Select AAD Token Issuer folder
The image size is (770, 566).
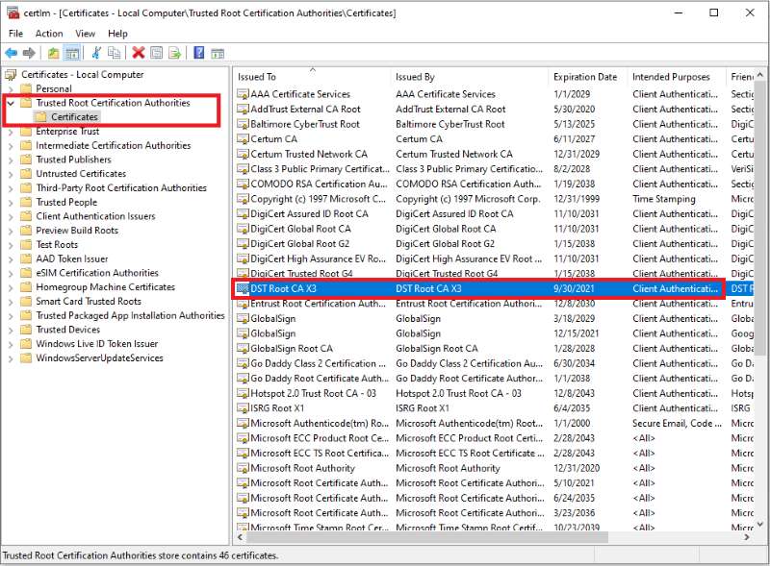[71, 258]
